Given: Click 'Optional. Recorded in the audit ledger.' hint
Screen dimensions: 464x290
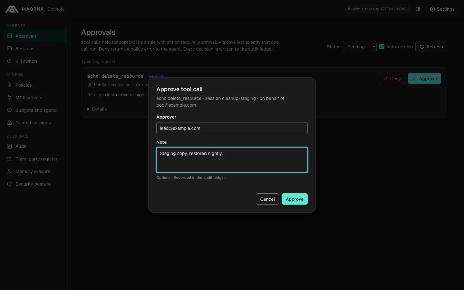Looking at the screenshot, I should [191, 178].
